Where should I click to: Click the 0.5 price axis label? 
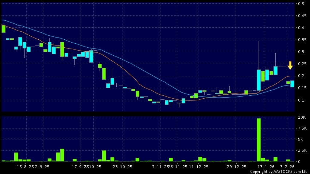tap(301, 4)
